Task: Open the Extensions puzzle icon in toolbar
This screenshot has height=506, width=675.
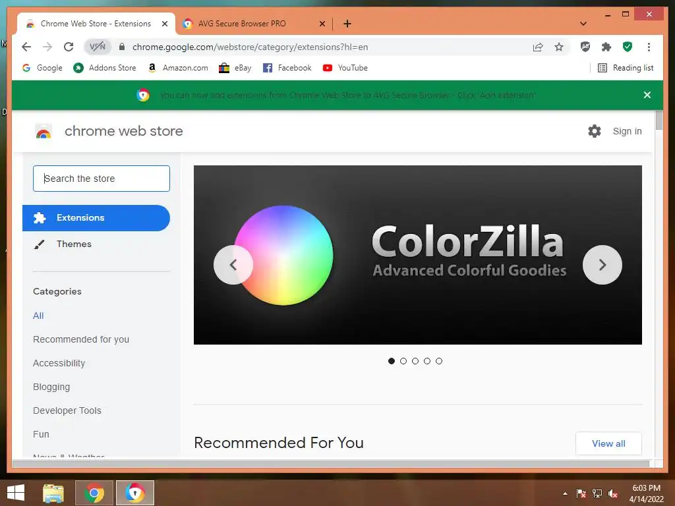Action: [606, 47]
